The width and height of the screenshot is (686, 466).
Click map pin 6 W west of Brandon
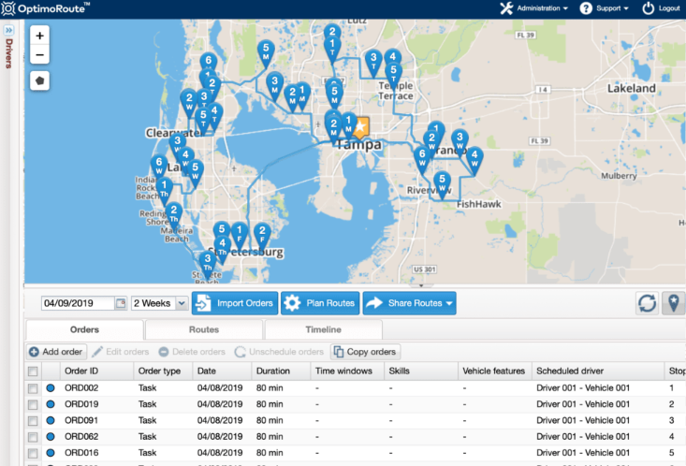pyautogui.click(x=422, y=159)
